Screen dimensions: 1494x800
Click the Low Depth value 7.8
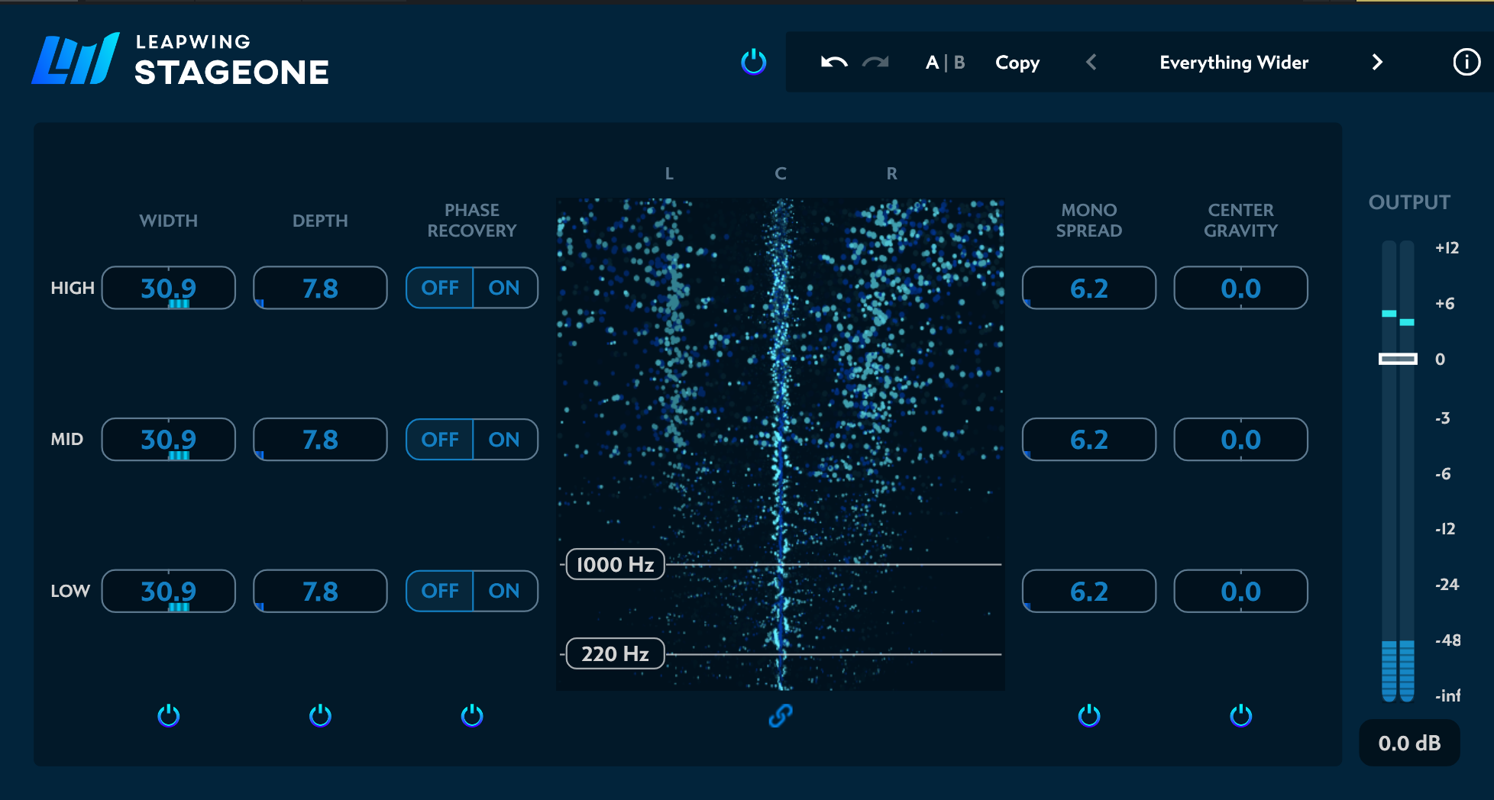[x=320, y=591]
